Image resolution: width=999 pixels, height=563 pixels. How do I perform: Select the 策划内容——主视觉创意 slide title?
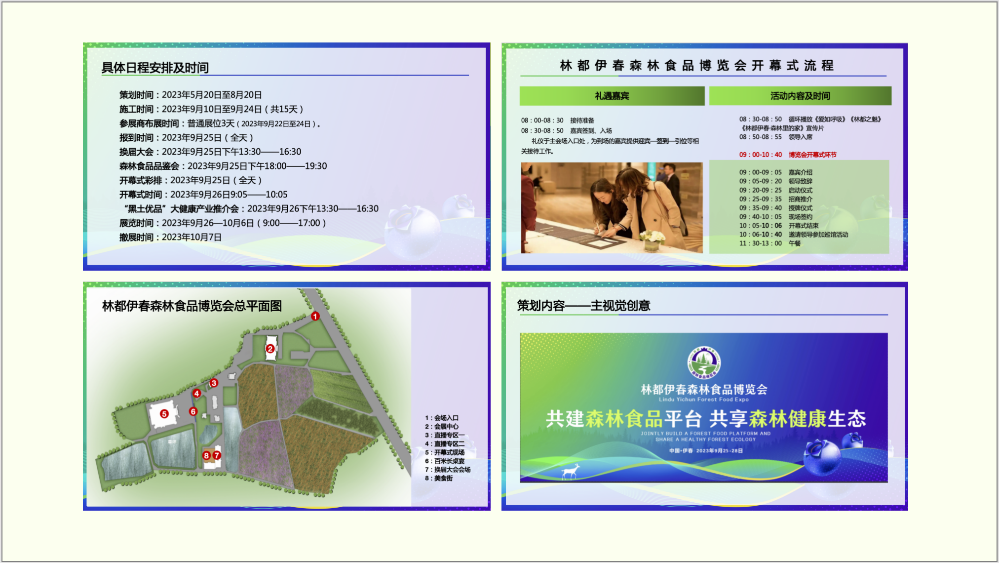[x=583, y=306]
